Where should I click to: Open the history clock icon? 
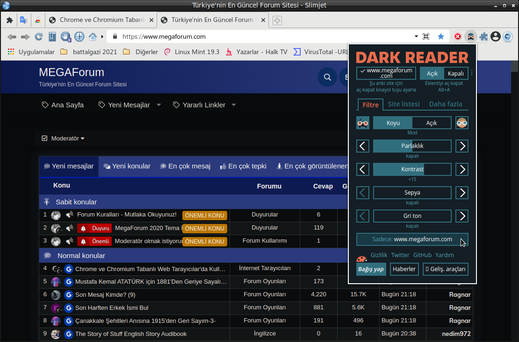(x=79, y=36)
